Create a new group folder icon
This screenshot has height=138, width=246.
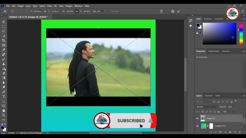click(230, 132)
